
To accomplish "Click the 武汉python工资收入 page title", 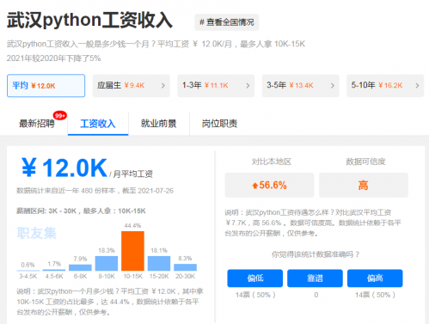I will (x=89, y=20).
